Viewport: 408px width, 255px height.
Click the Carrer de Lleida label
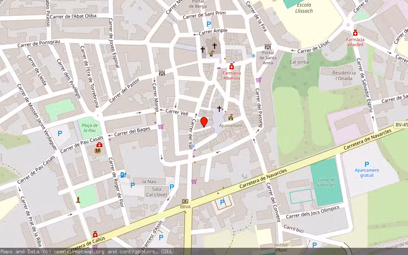37,70
